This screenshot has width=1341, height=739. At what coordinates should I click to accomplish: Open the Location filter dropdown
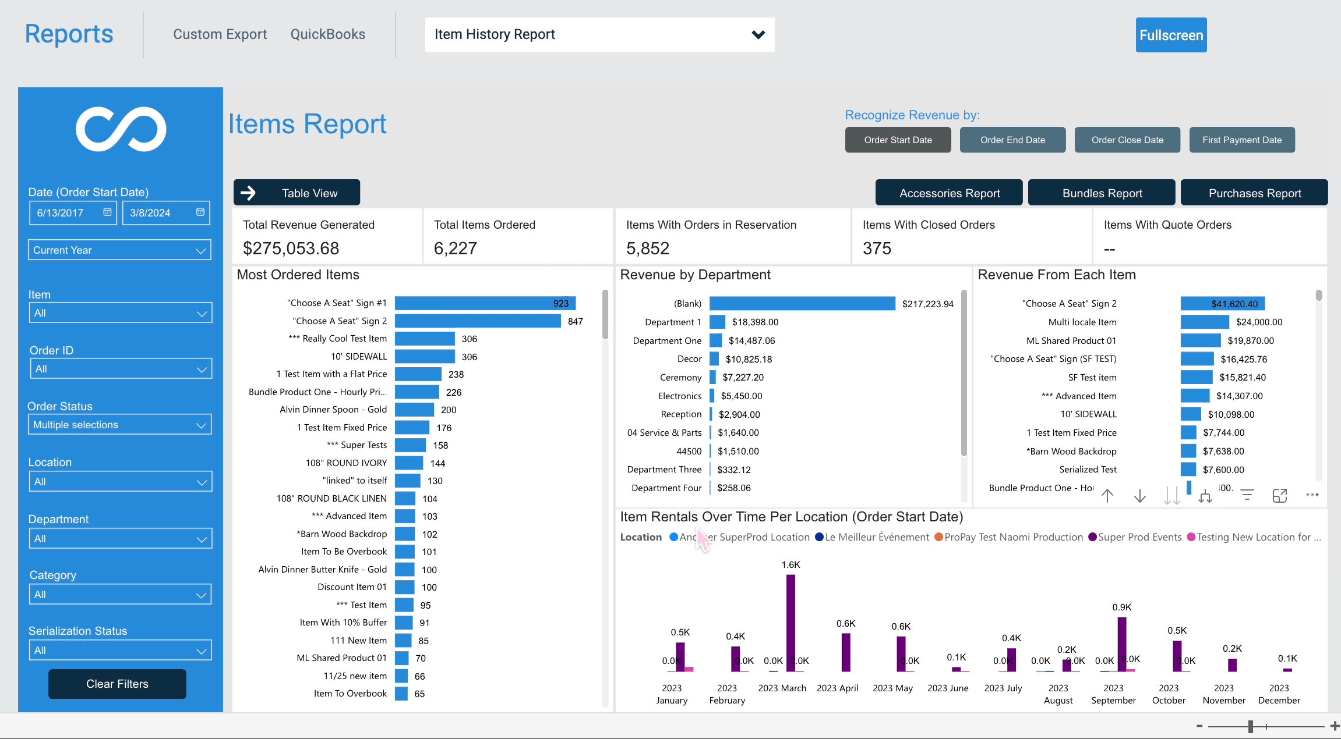coord(121,482)
